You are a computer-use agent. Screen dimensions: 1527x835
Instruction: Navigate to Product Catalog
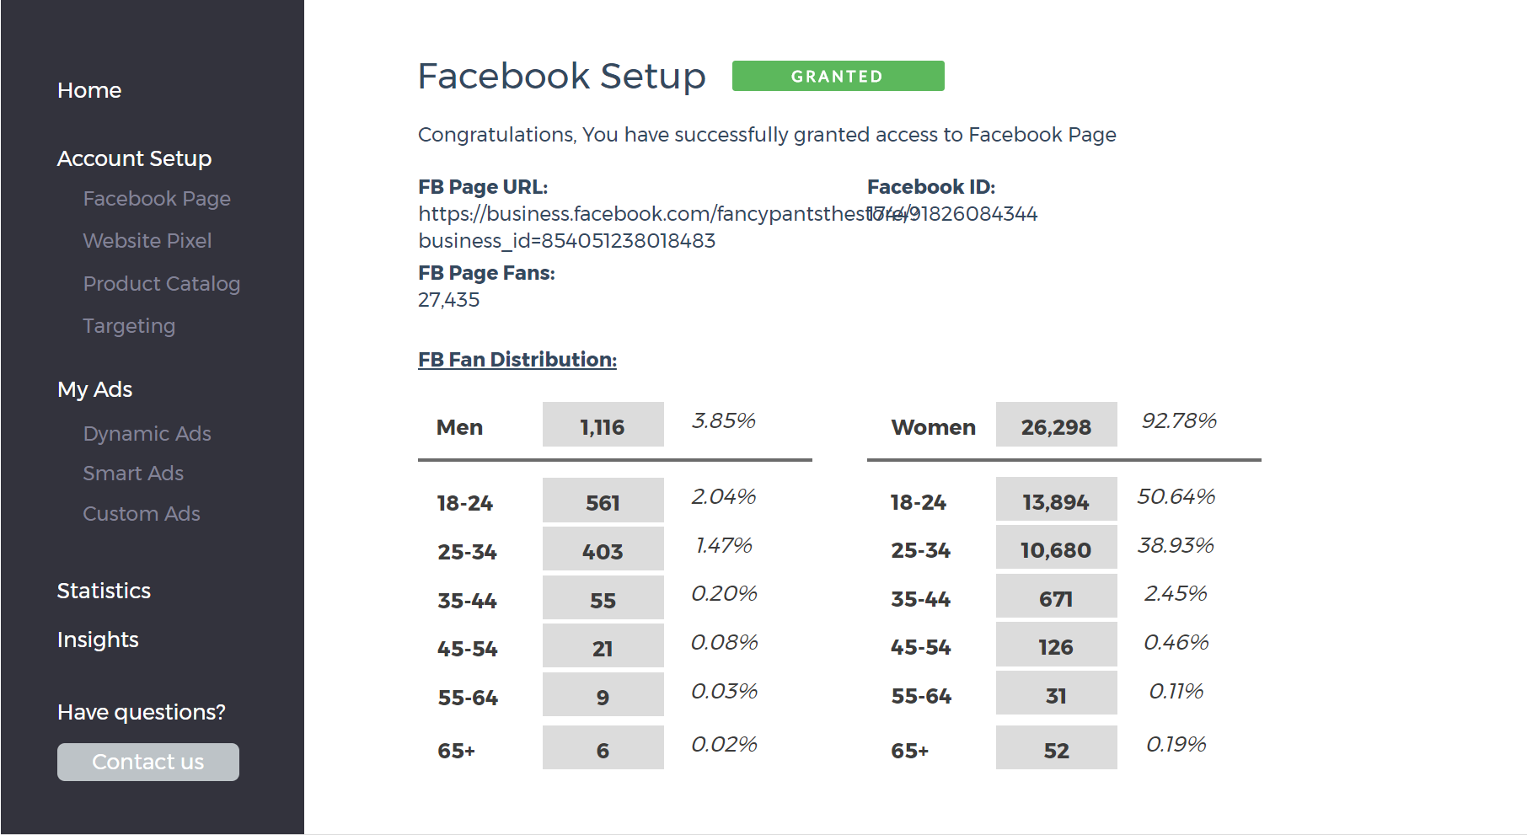162,284
